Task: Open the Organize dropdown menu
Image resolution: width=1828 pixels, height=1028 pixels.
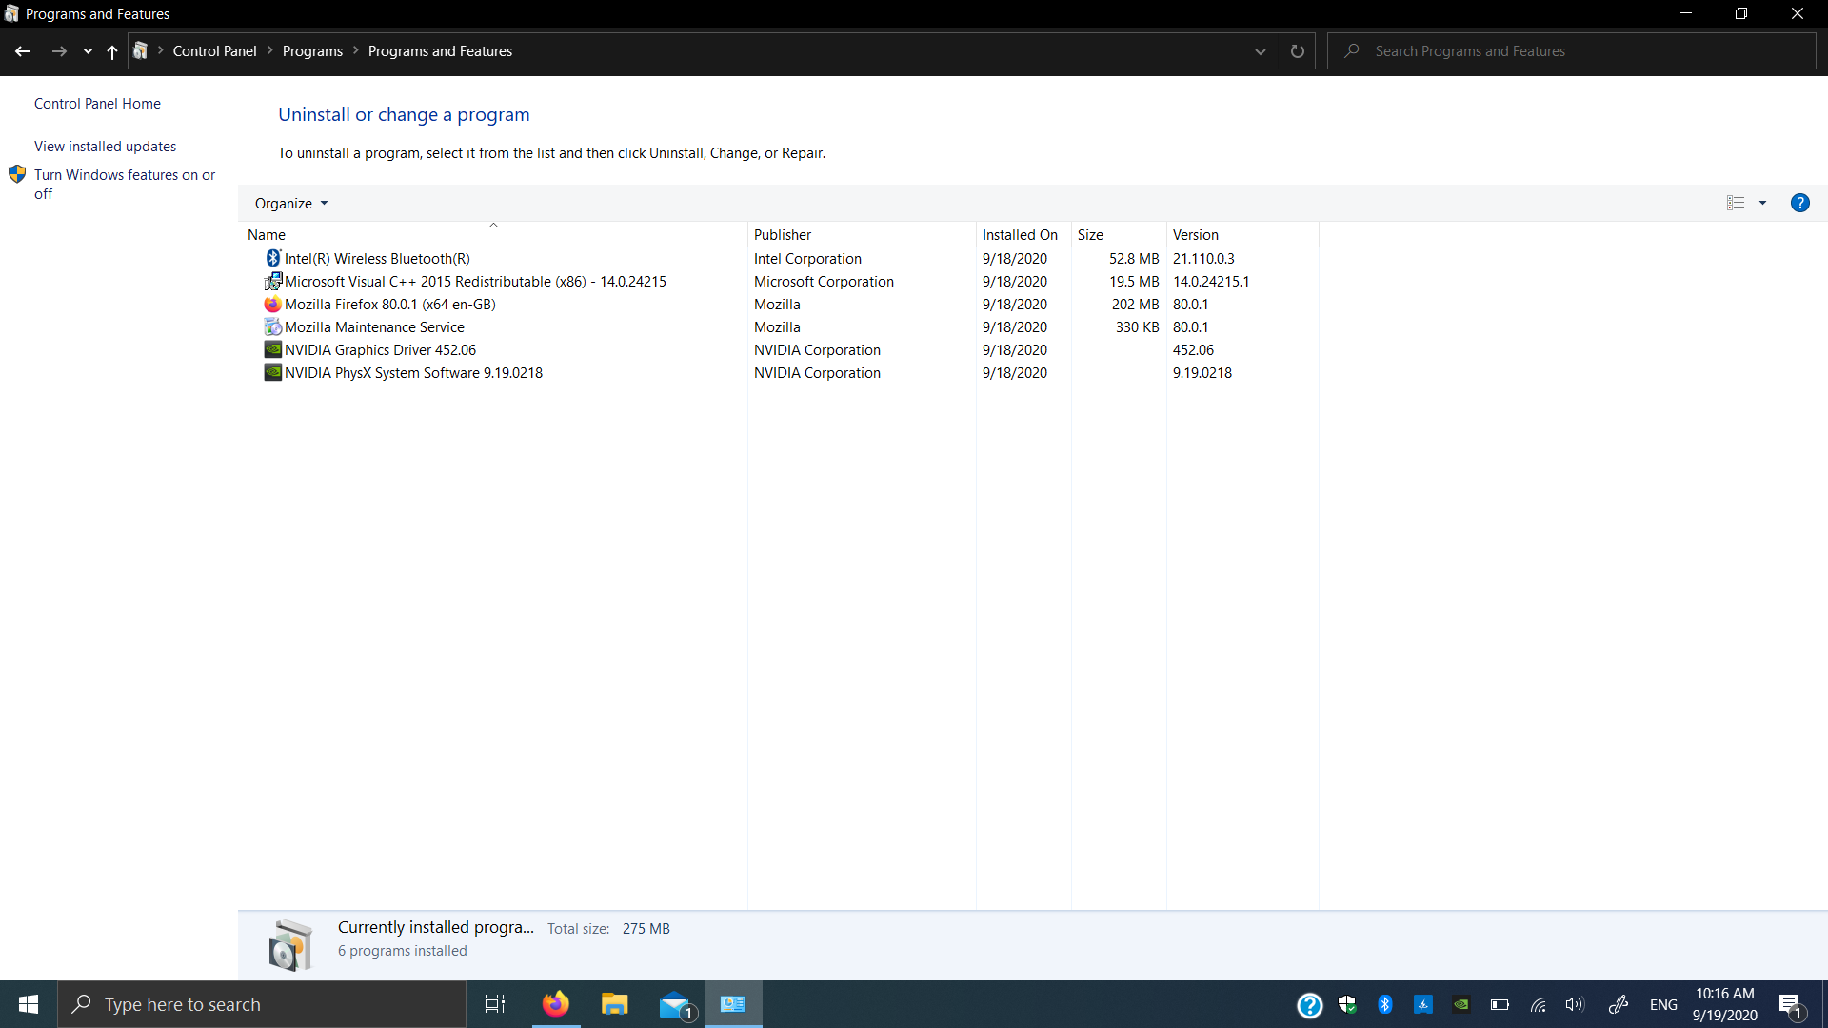Action: point(290,204)
